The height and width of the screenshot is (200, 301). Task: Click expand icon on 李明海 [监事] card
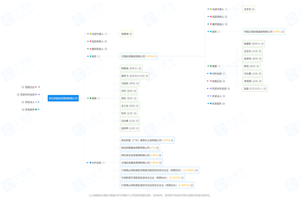click(x=260, y=81)
